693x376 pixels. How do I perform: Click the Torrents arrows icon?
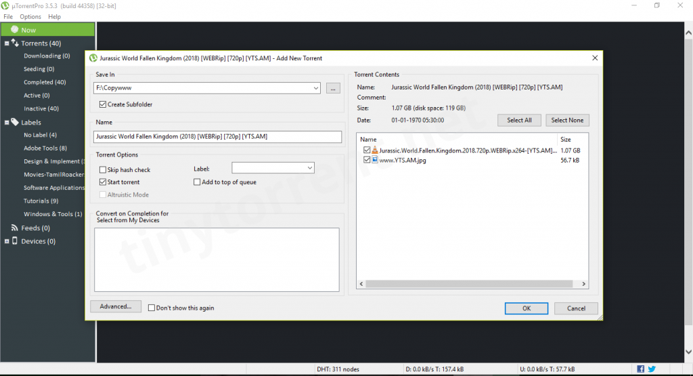[x=15, y=43]
